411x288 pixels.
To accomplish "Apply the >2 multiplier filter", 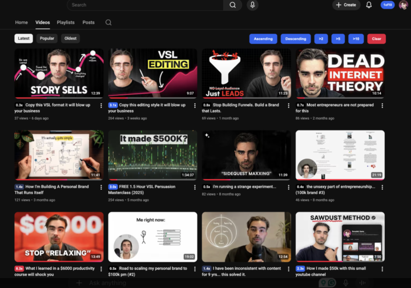I will (x=321, y=39).
